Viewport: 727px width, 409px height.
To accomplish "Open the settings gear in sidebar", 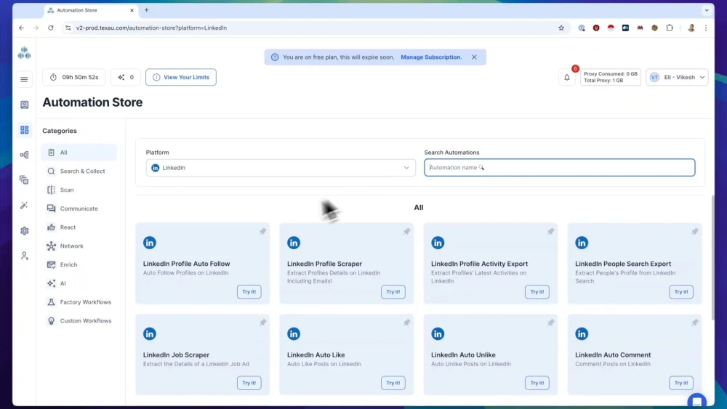I will click(24, 231).
